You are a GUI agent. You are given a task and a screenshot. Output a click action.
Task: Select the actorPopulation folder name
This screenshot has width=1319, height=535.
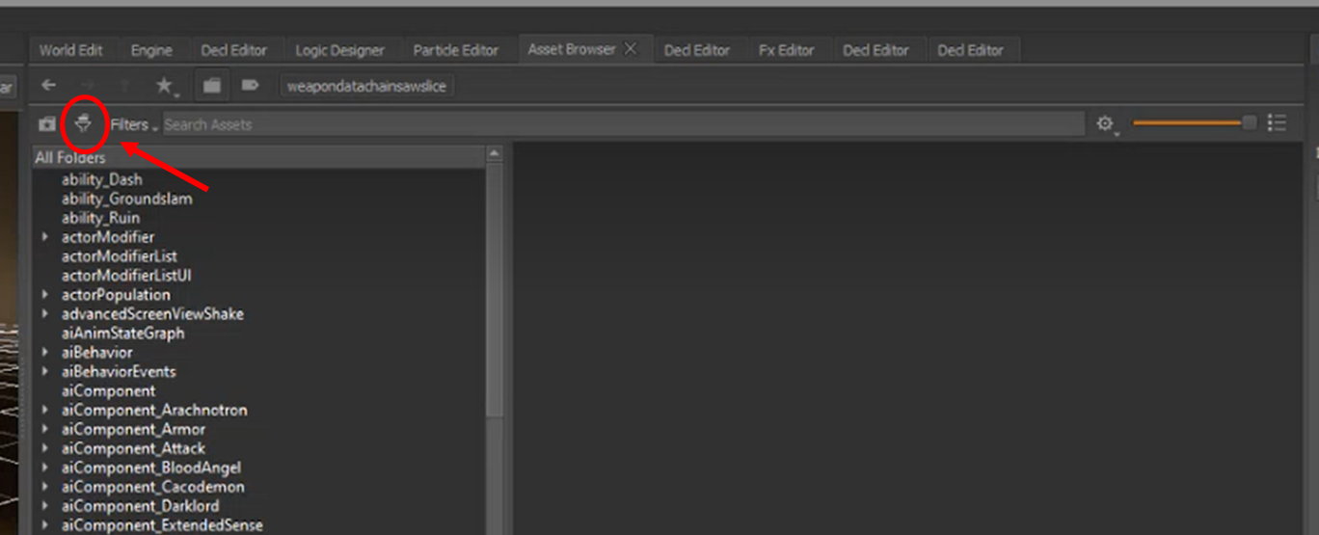click(x=116, y=295)
